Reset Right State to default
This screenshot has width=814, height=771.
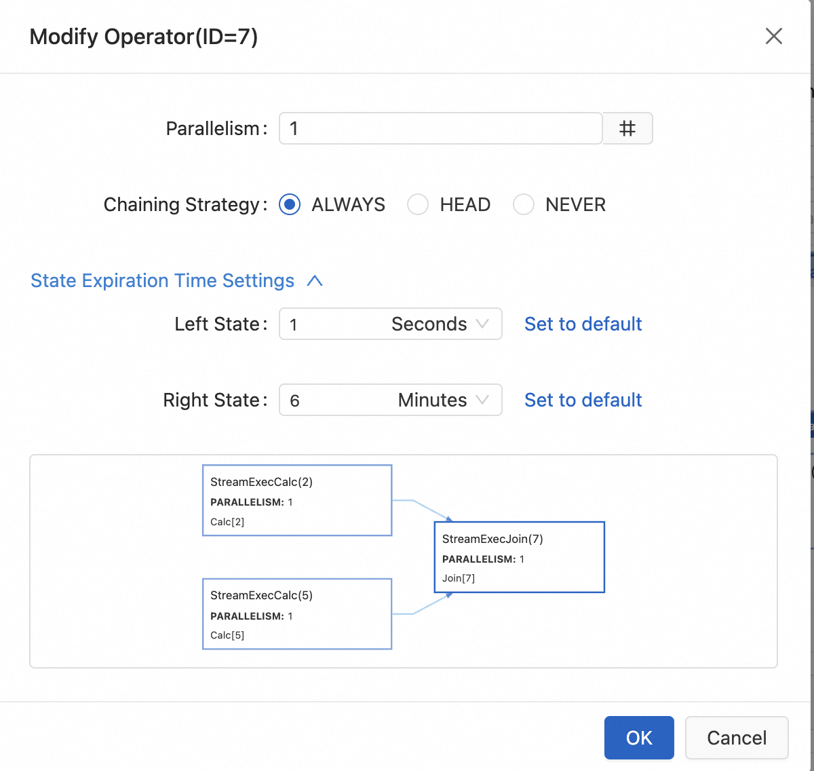pos(583,400)
